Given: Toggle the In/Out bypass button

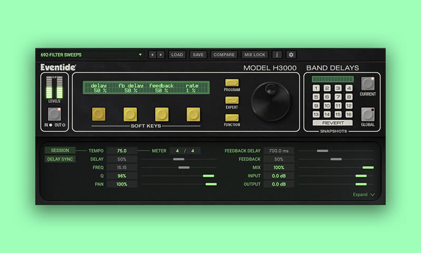Looking at the screenshot, I should (55, 114).
